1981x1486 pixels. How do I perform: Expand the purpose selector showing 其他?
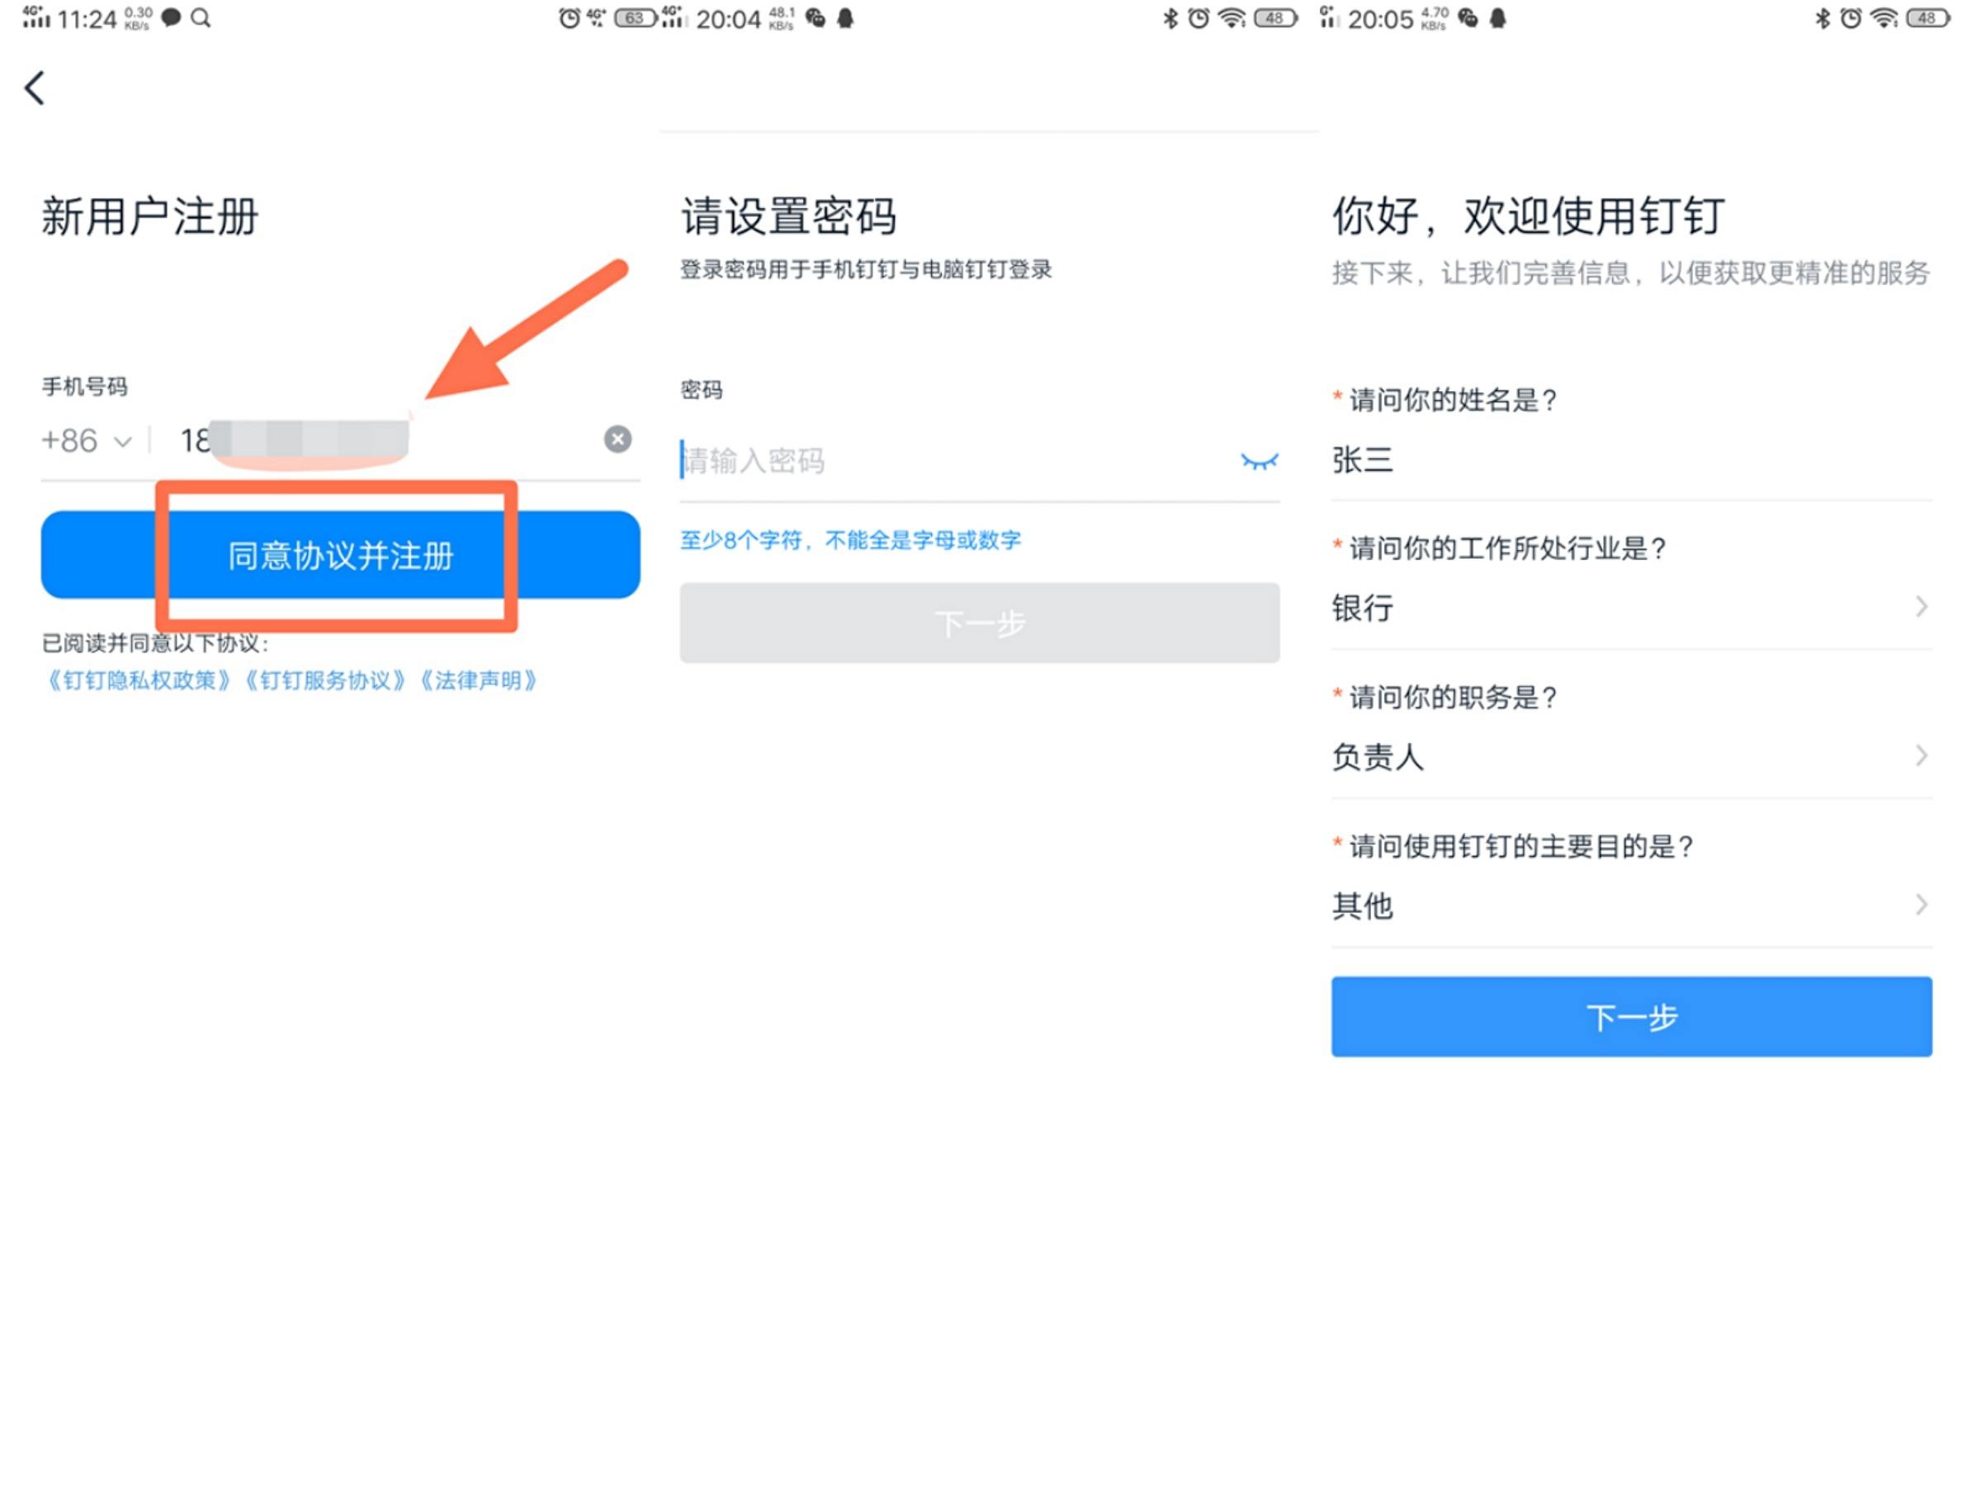tap(1631, 906)
